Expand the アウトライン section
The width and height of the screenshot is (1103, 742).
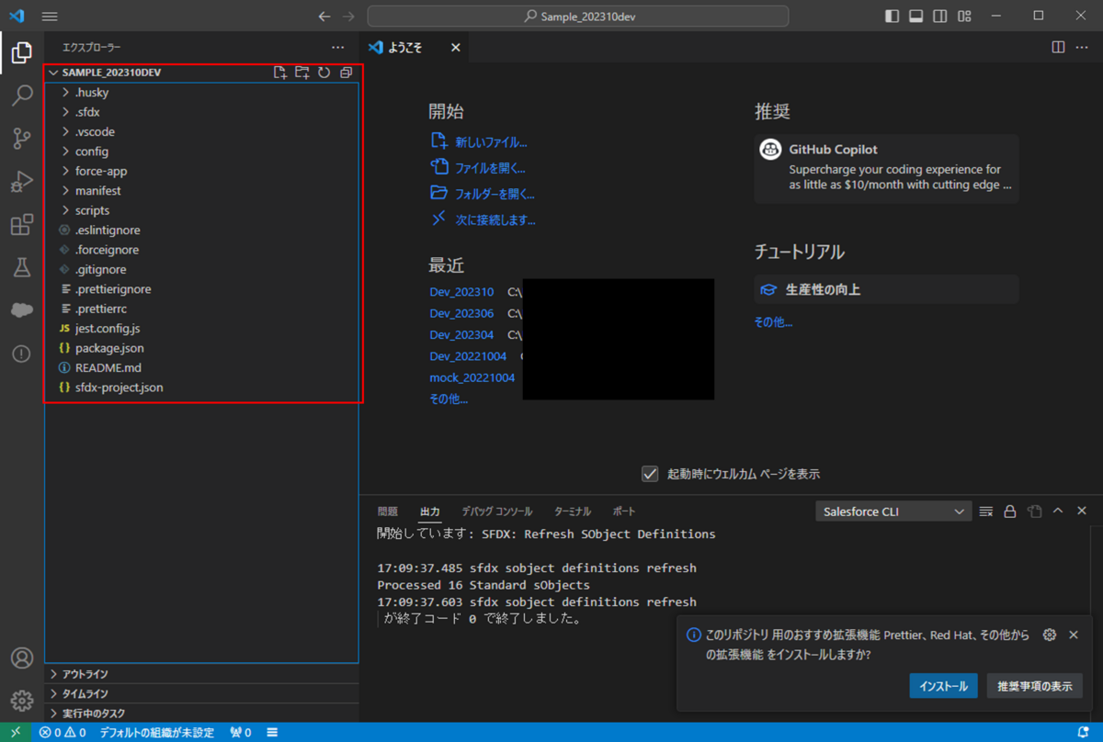point(201,674)
